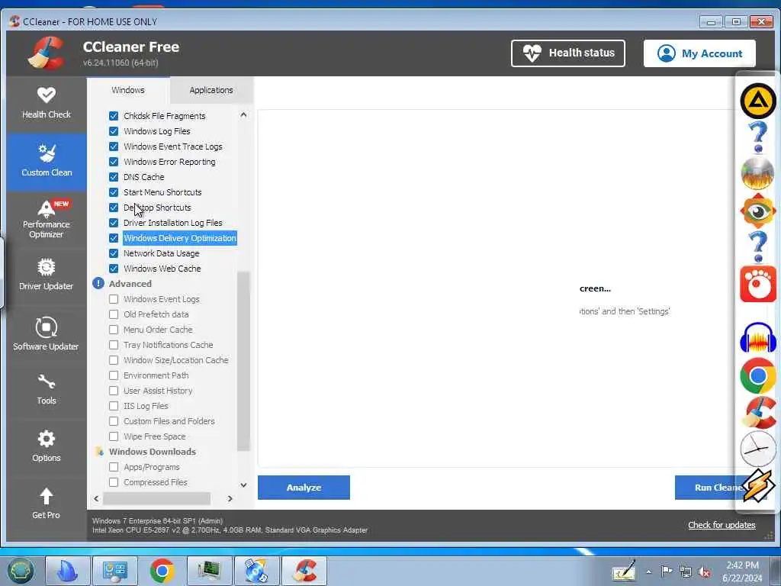Image resolution: width=781 pixels, height=586 pixels.
Task: Switch to the Windows tab
Action: click(x=128, y=90)
